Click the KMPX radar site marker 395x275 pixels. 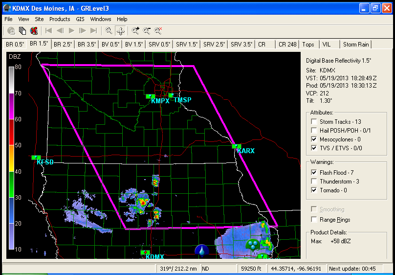click(151, 96)
